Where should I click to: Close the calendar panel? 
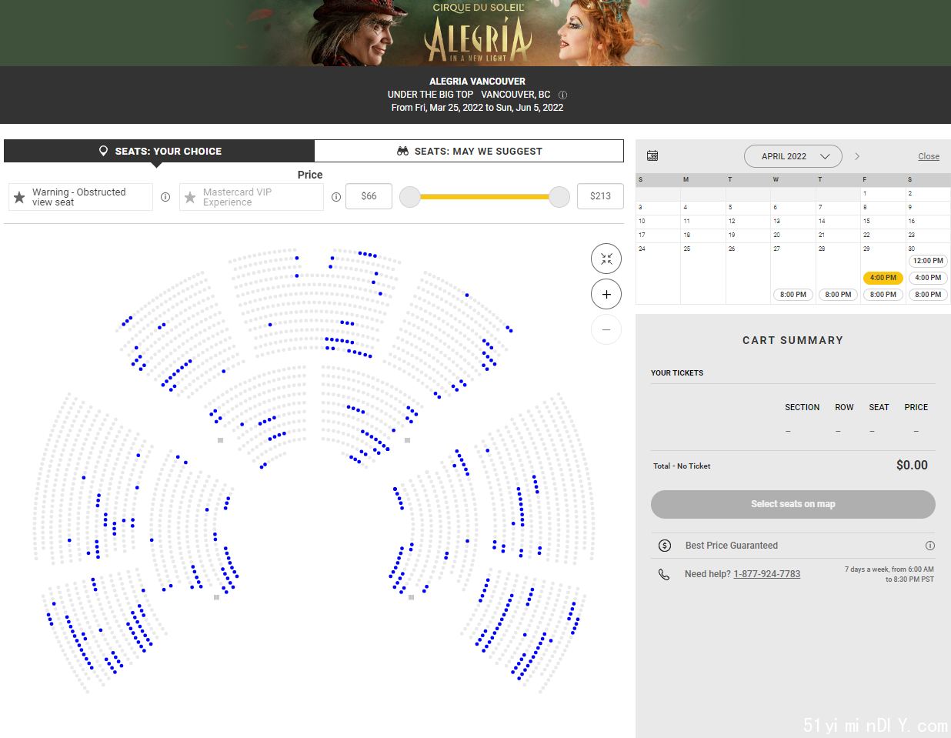(x=929, y=156)
